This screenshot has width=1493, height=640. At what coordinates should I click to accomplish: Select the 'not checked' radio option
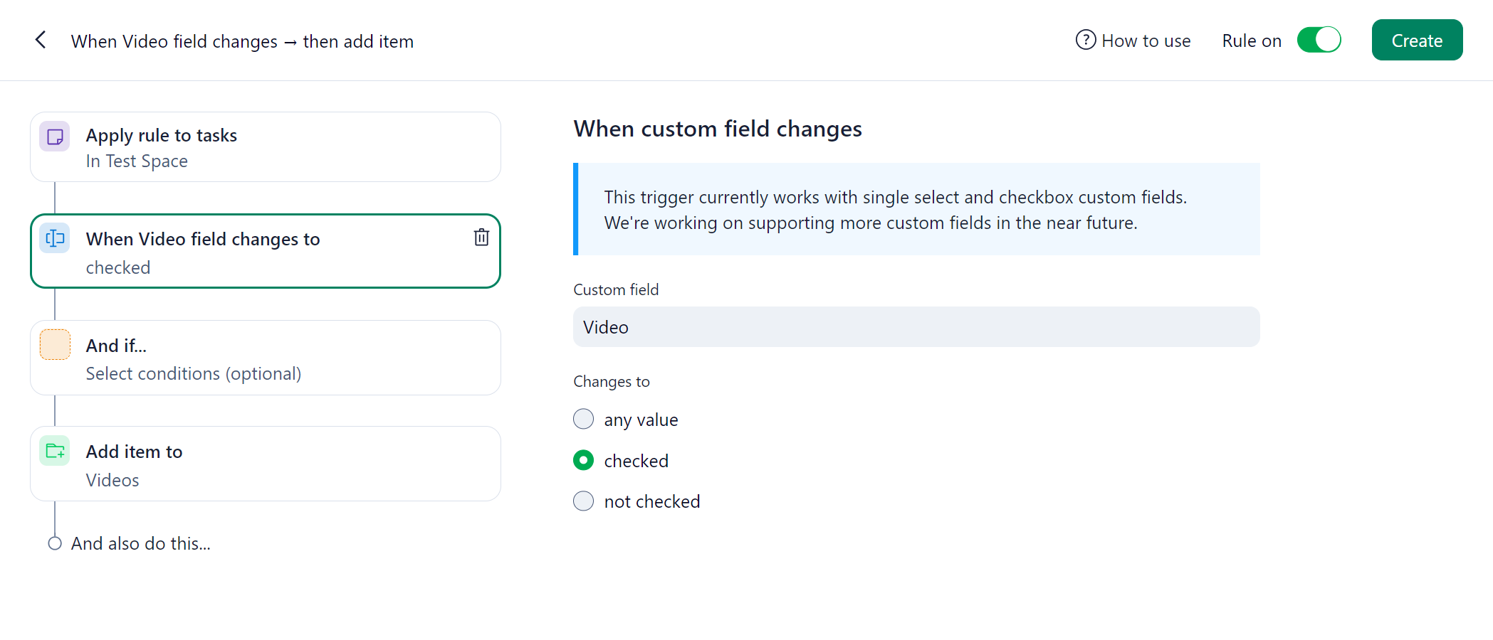pos(583,501)
